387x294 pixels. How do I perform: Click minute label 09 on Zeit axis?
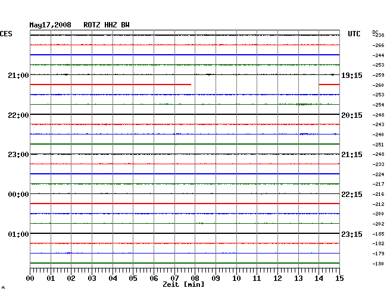pyautogui.click(x=216, y=279)
